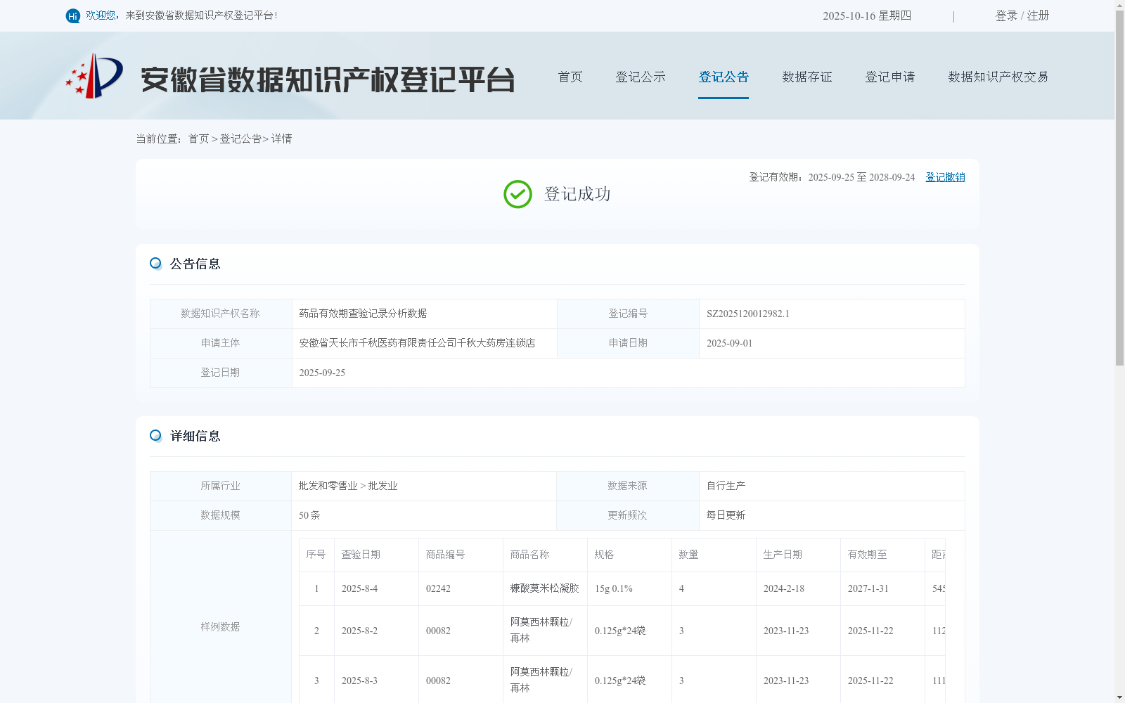Click registration number SZ2025120012982.1
This screenshot has width=1125, height=703.
coord(748,314)
